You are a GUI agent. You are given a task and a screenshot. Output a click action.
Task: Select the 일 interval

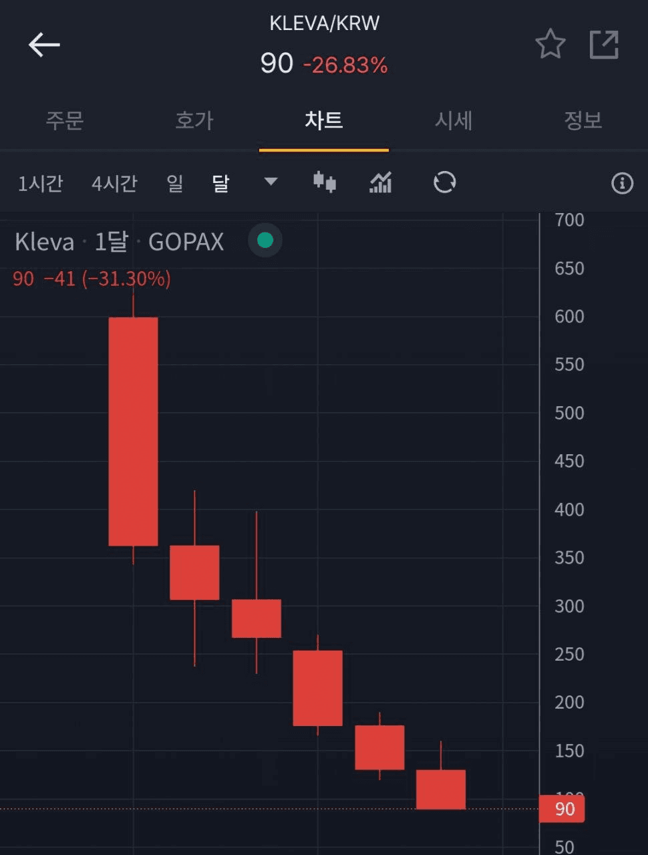[174, 183]
